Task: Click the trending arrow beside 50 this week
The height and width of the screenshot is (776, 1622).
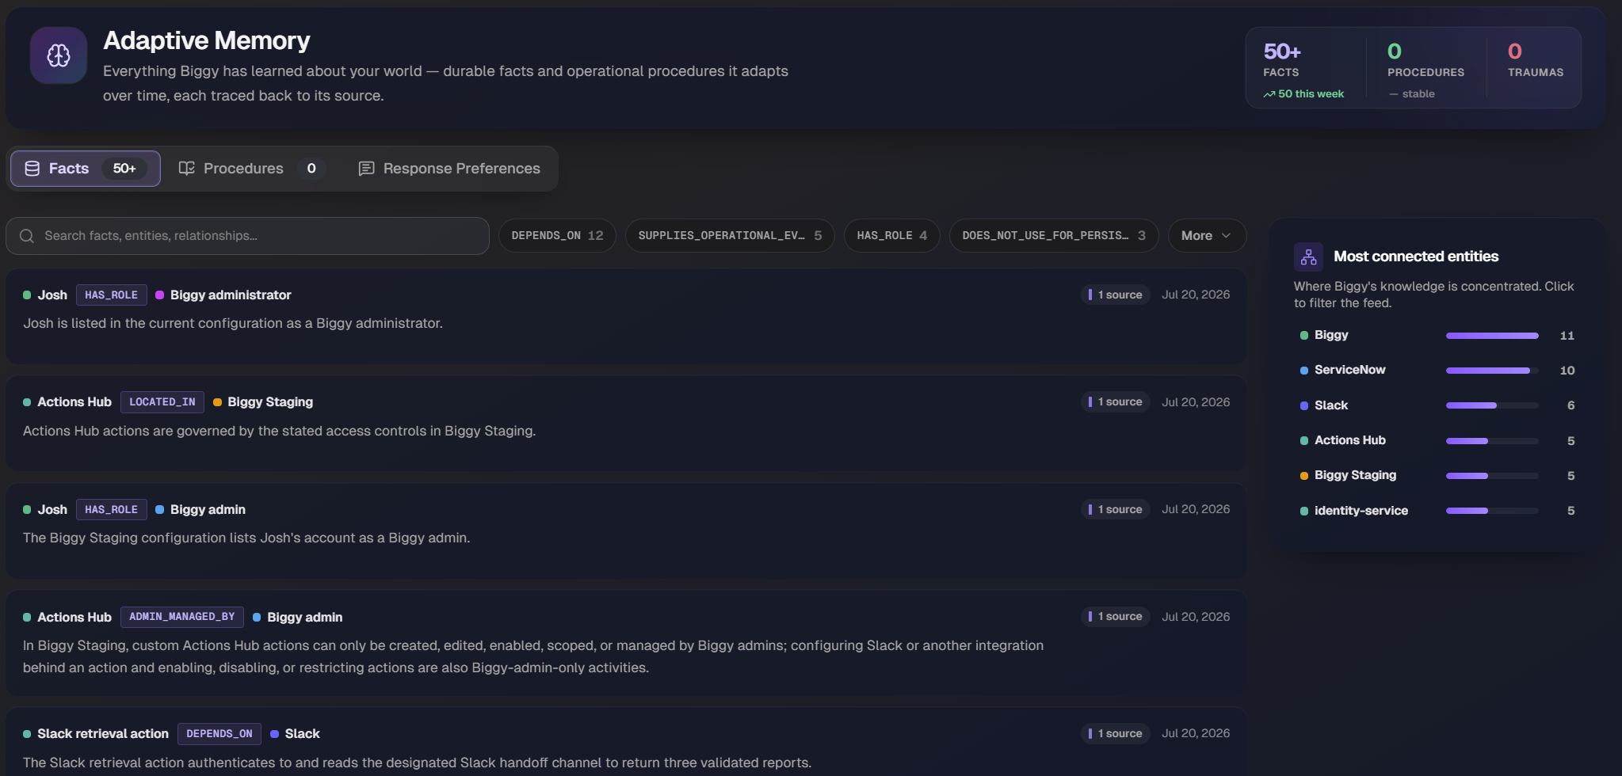Action: 1269,94
